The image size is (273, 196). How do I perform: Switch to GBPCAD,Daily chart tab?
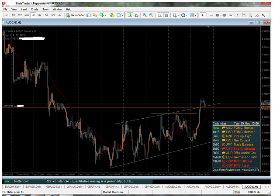(131, 187)
